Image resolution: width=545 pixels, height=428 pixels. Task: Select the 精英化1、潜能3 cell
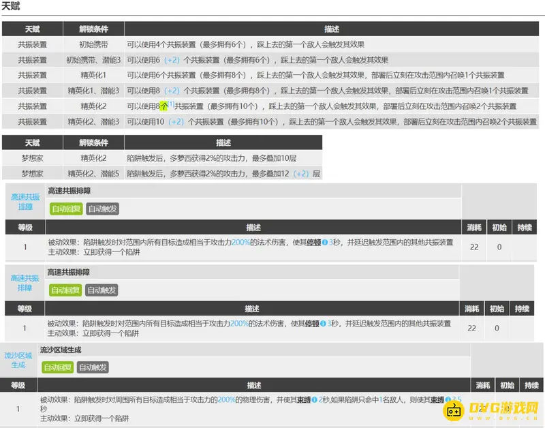93,91
